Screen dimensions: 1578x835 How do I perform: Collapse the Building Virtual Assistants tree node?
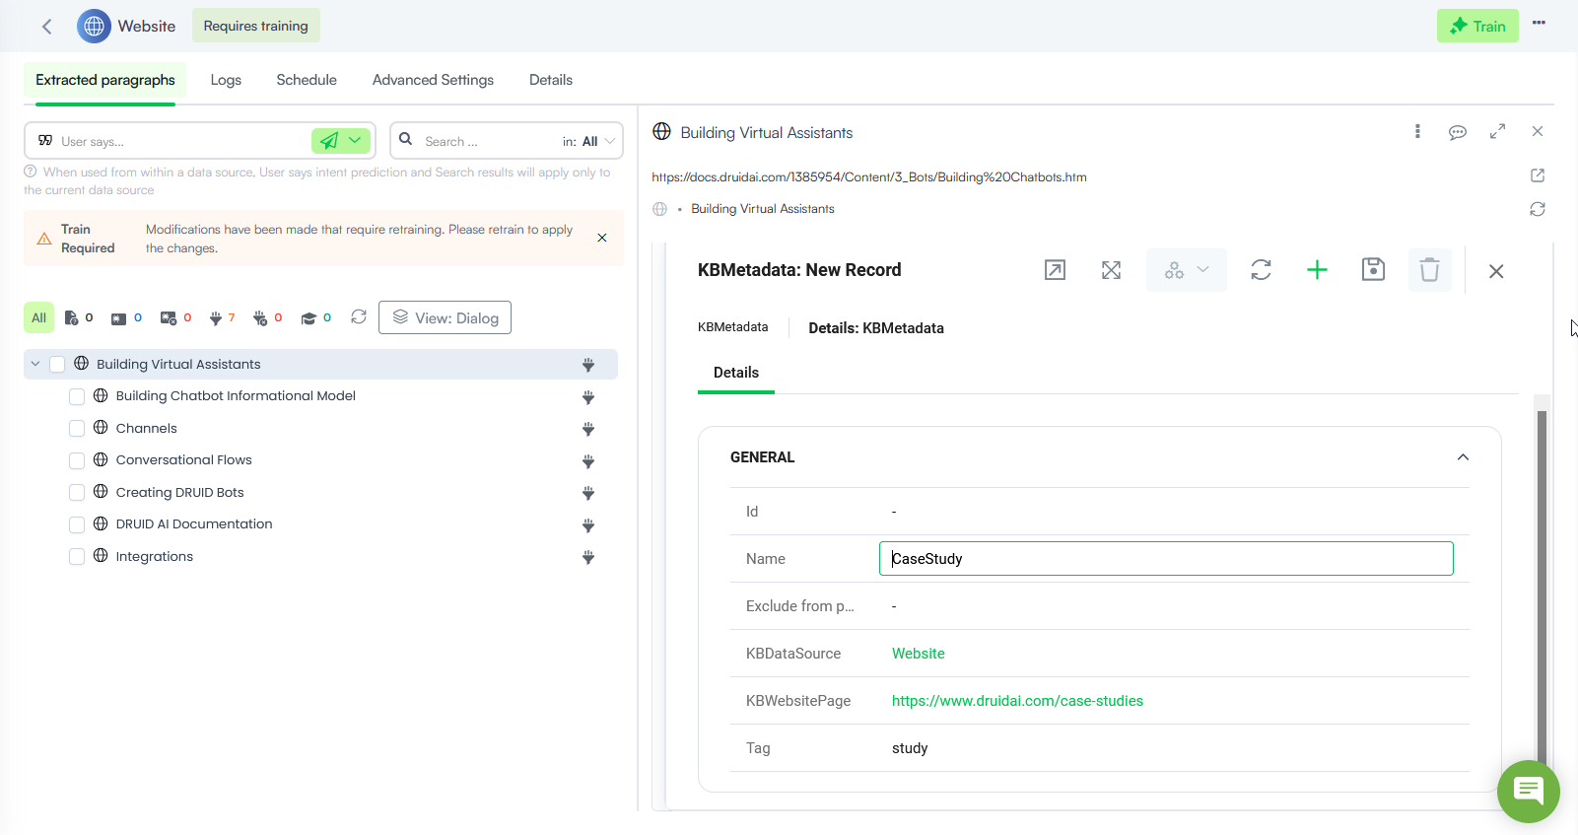[35, 364]
